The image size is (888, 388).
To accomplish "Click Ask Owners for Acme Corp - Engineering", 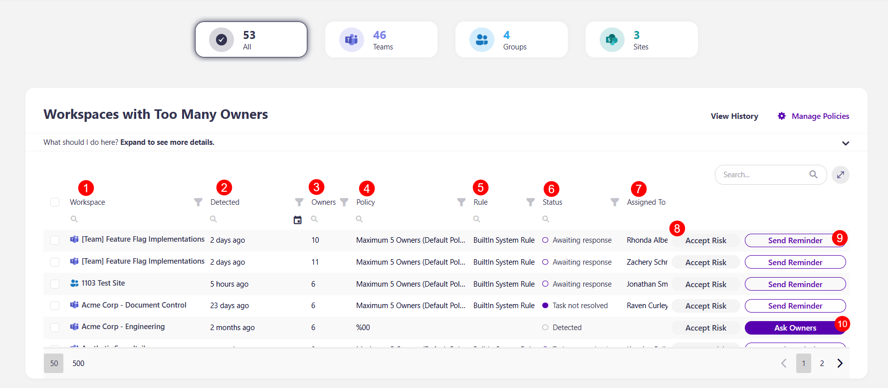I will coord(795,328).
